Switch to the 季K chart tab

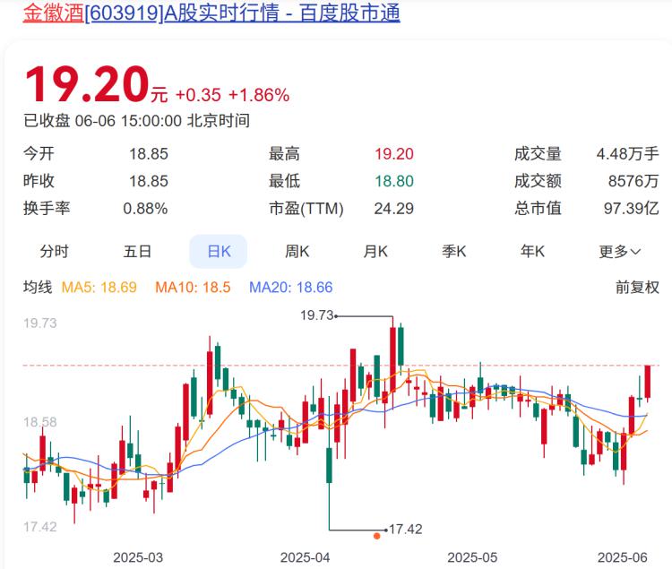pos(454,251)
